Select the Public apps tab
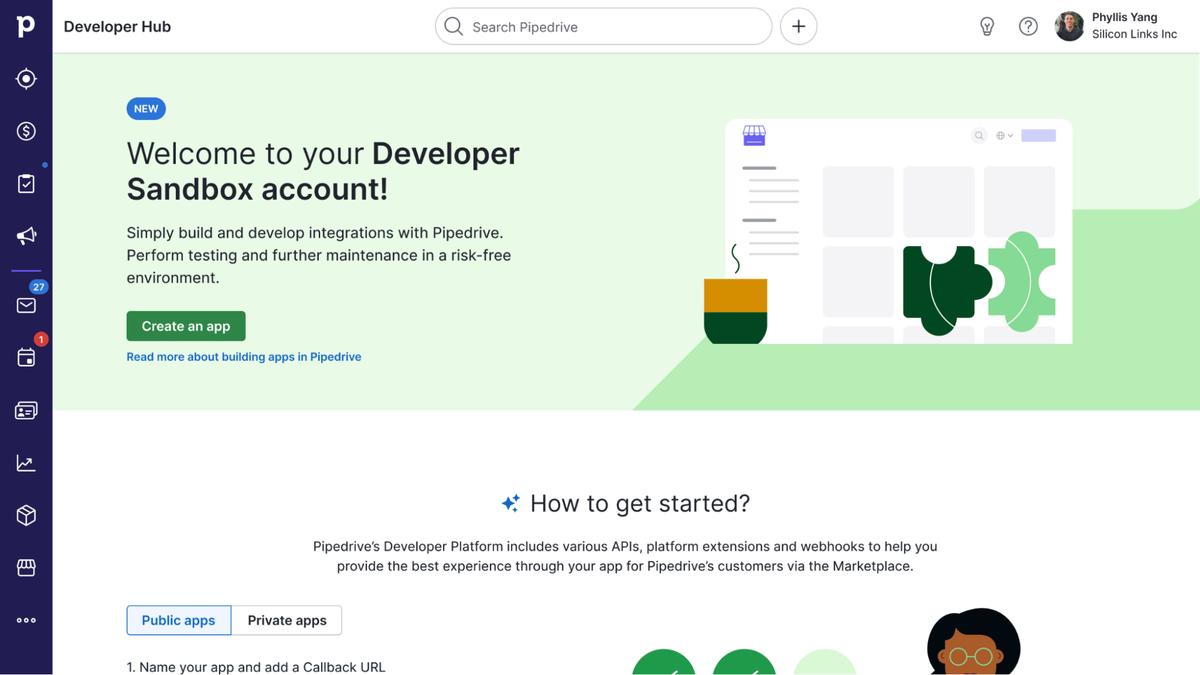The width and height of the screenshot is (1200, 675). pyautogui.click(x=178, y=620)
